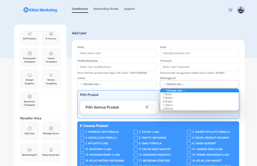
Task: Check the 4. Google Ads Formula box
Action: pyautogui.click(x=82, y=138)
